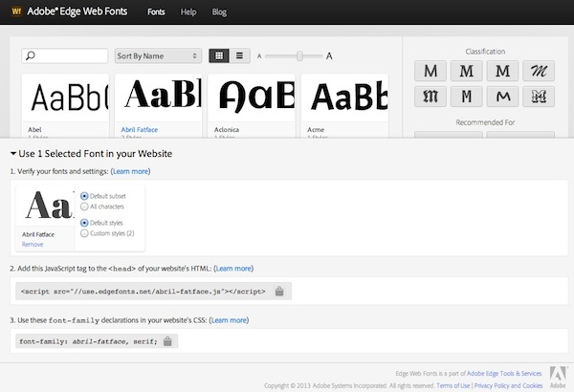Viewport: 574px width, 392px height.
Task: Select the decorative classification M button
Action: coord(539,97)
